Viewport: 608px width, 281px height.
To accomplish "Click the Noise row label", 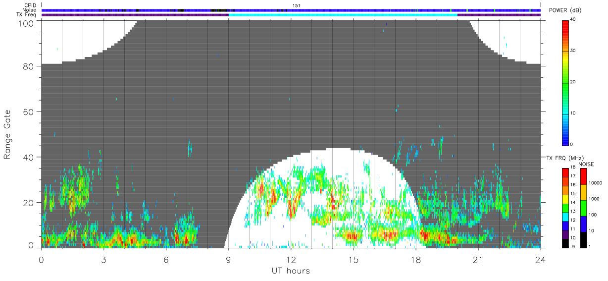I will [30, 10].
